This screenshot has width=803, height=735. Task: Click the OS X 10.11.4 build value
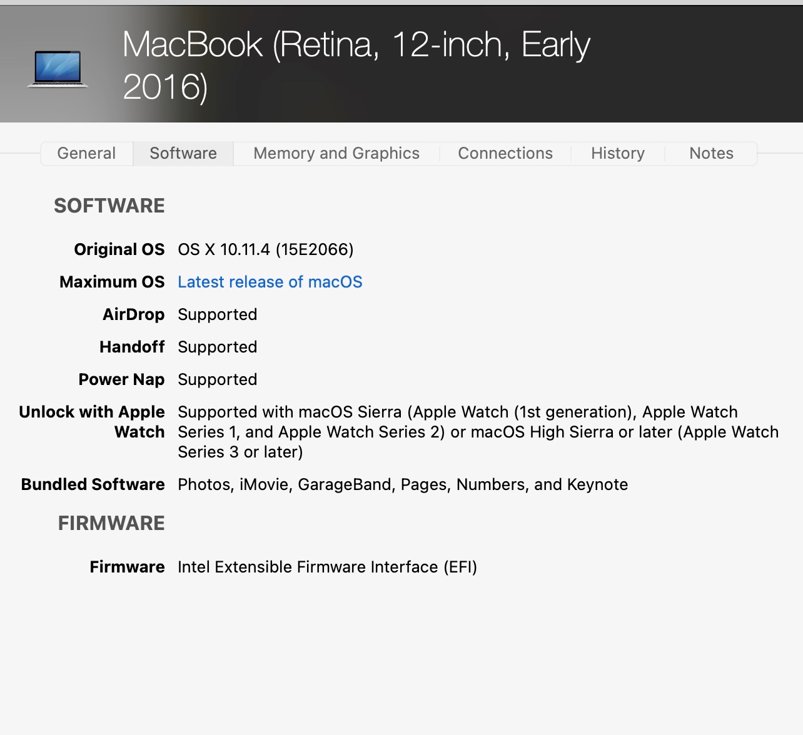click(x=266, y=249)
